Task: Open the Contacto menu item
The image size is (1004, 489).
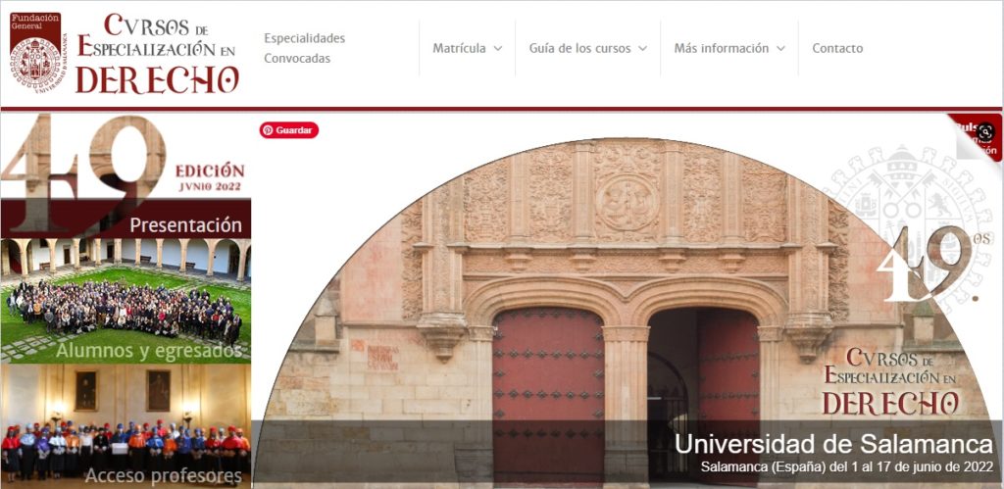Action: 837,48
